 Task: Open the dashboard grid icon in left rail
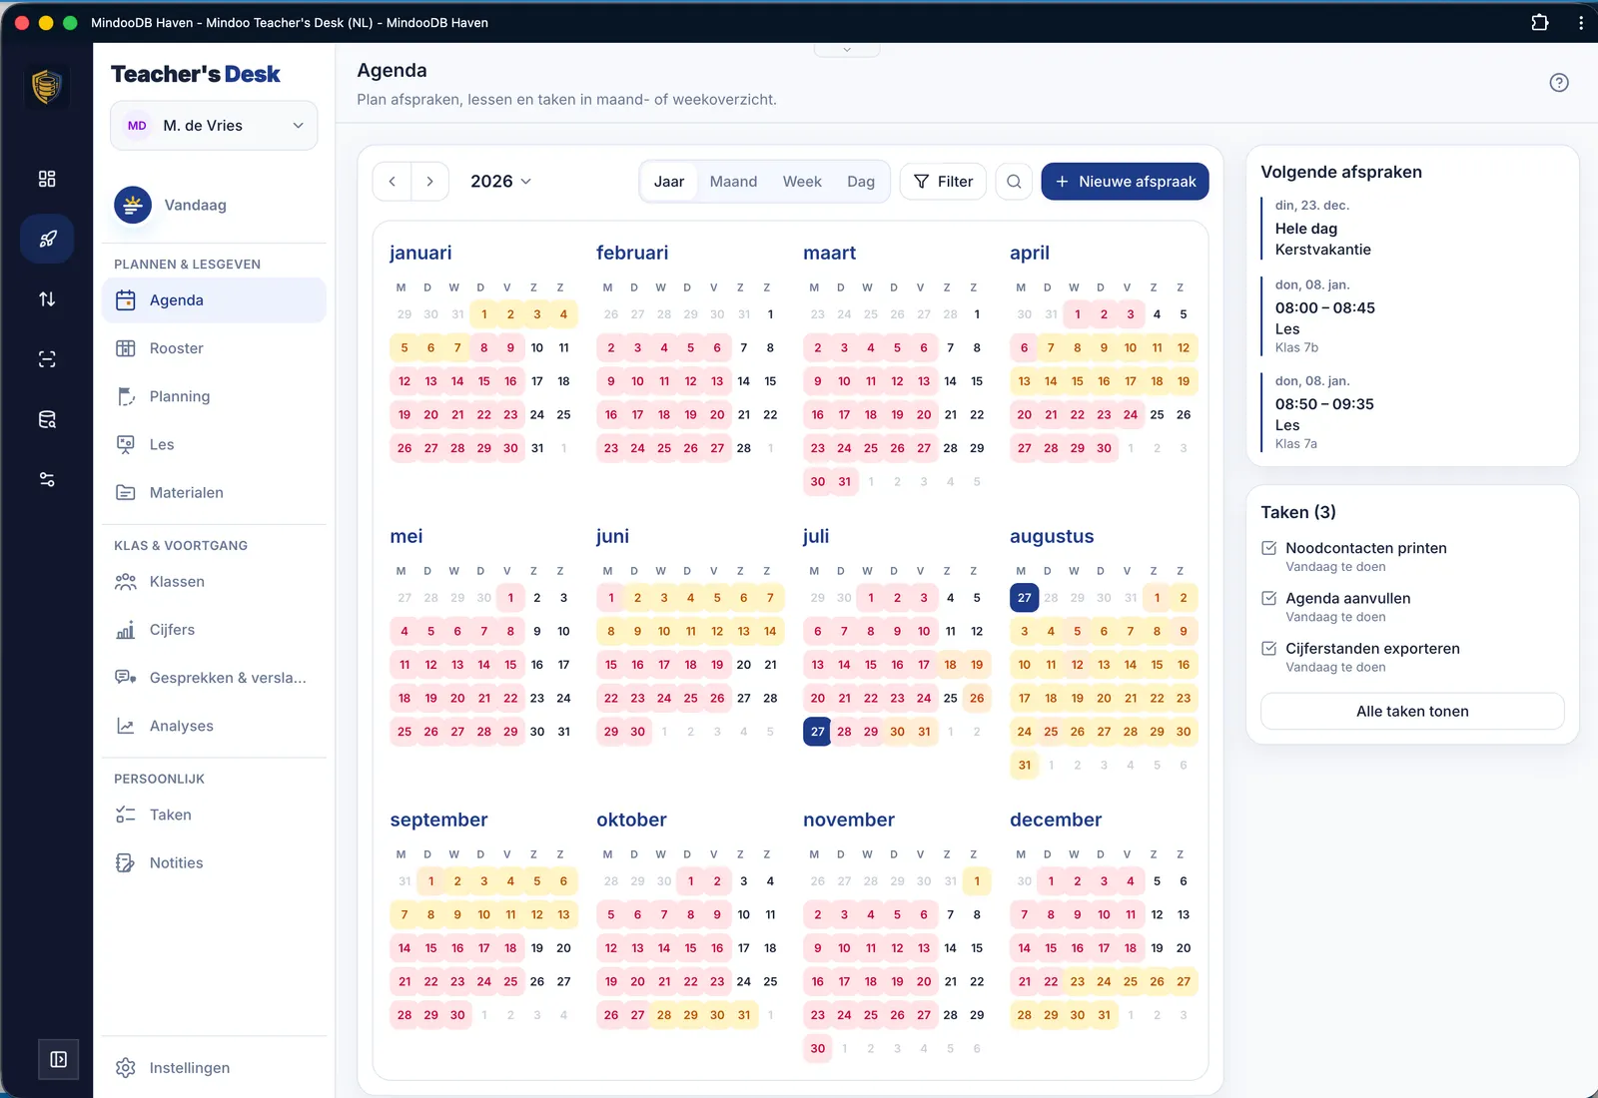47,179
